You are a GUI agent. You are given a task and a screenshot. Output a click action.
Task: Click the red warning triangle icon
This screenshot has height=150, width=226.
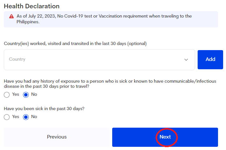coord(11,16)
